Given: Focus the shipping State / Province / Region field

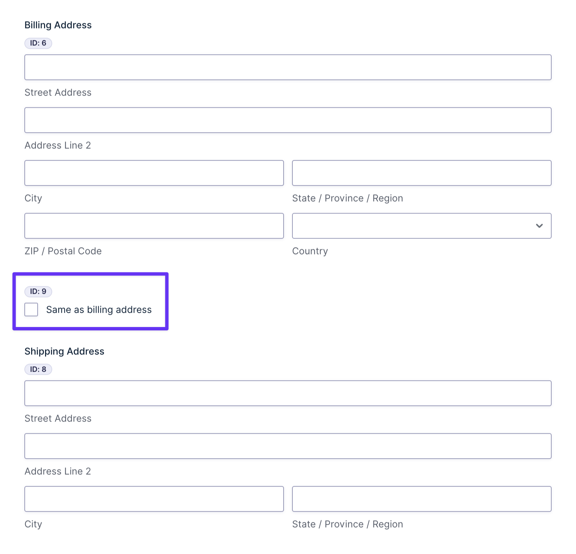Looking at the screenshot, I should [421, 499].
